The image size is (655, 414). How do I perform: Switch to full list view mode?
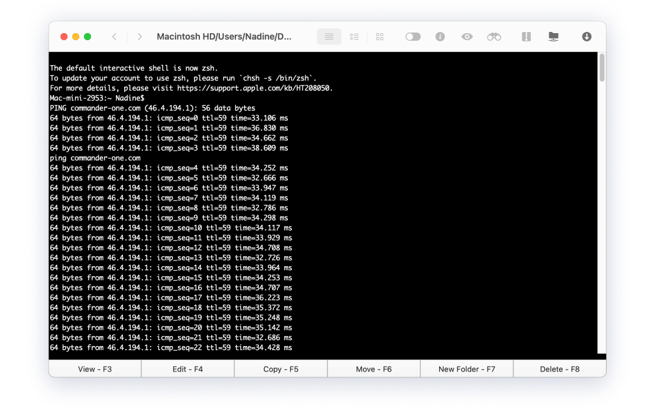click(x=329, y=36)
